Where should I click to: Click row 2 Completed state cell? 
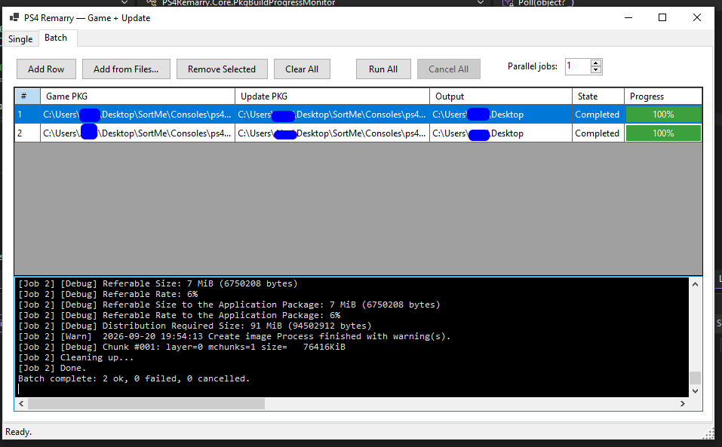[598, 133]
